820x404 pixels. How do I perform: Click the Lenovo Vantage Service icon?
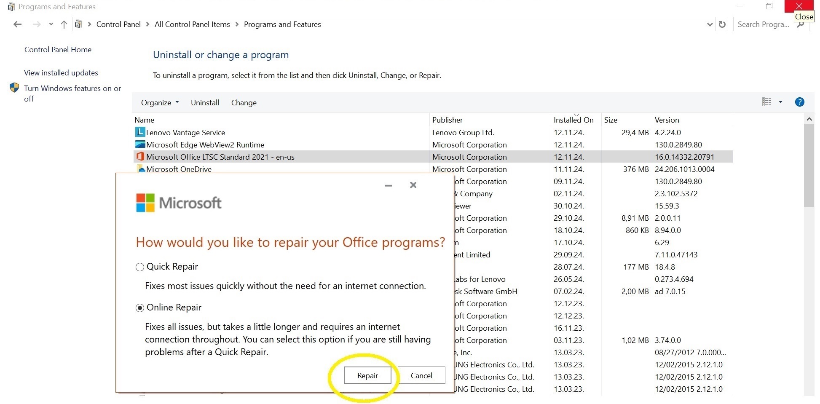(140, 132)
